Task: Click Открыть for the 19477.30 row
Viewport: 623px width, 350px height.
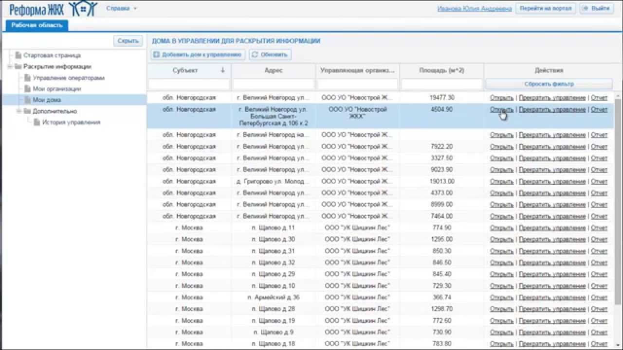Action: (502, 98)
